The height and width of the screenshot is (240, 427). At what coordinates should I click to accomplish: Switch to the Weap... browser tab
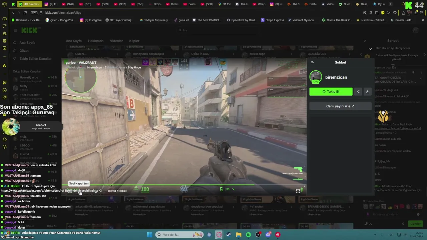(259, 4)
